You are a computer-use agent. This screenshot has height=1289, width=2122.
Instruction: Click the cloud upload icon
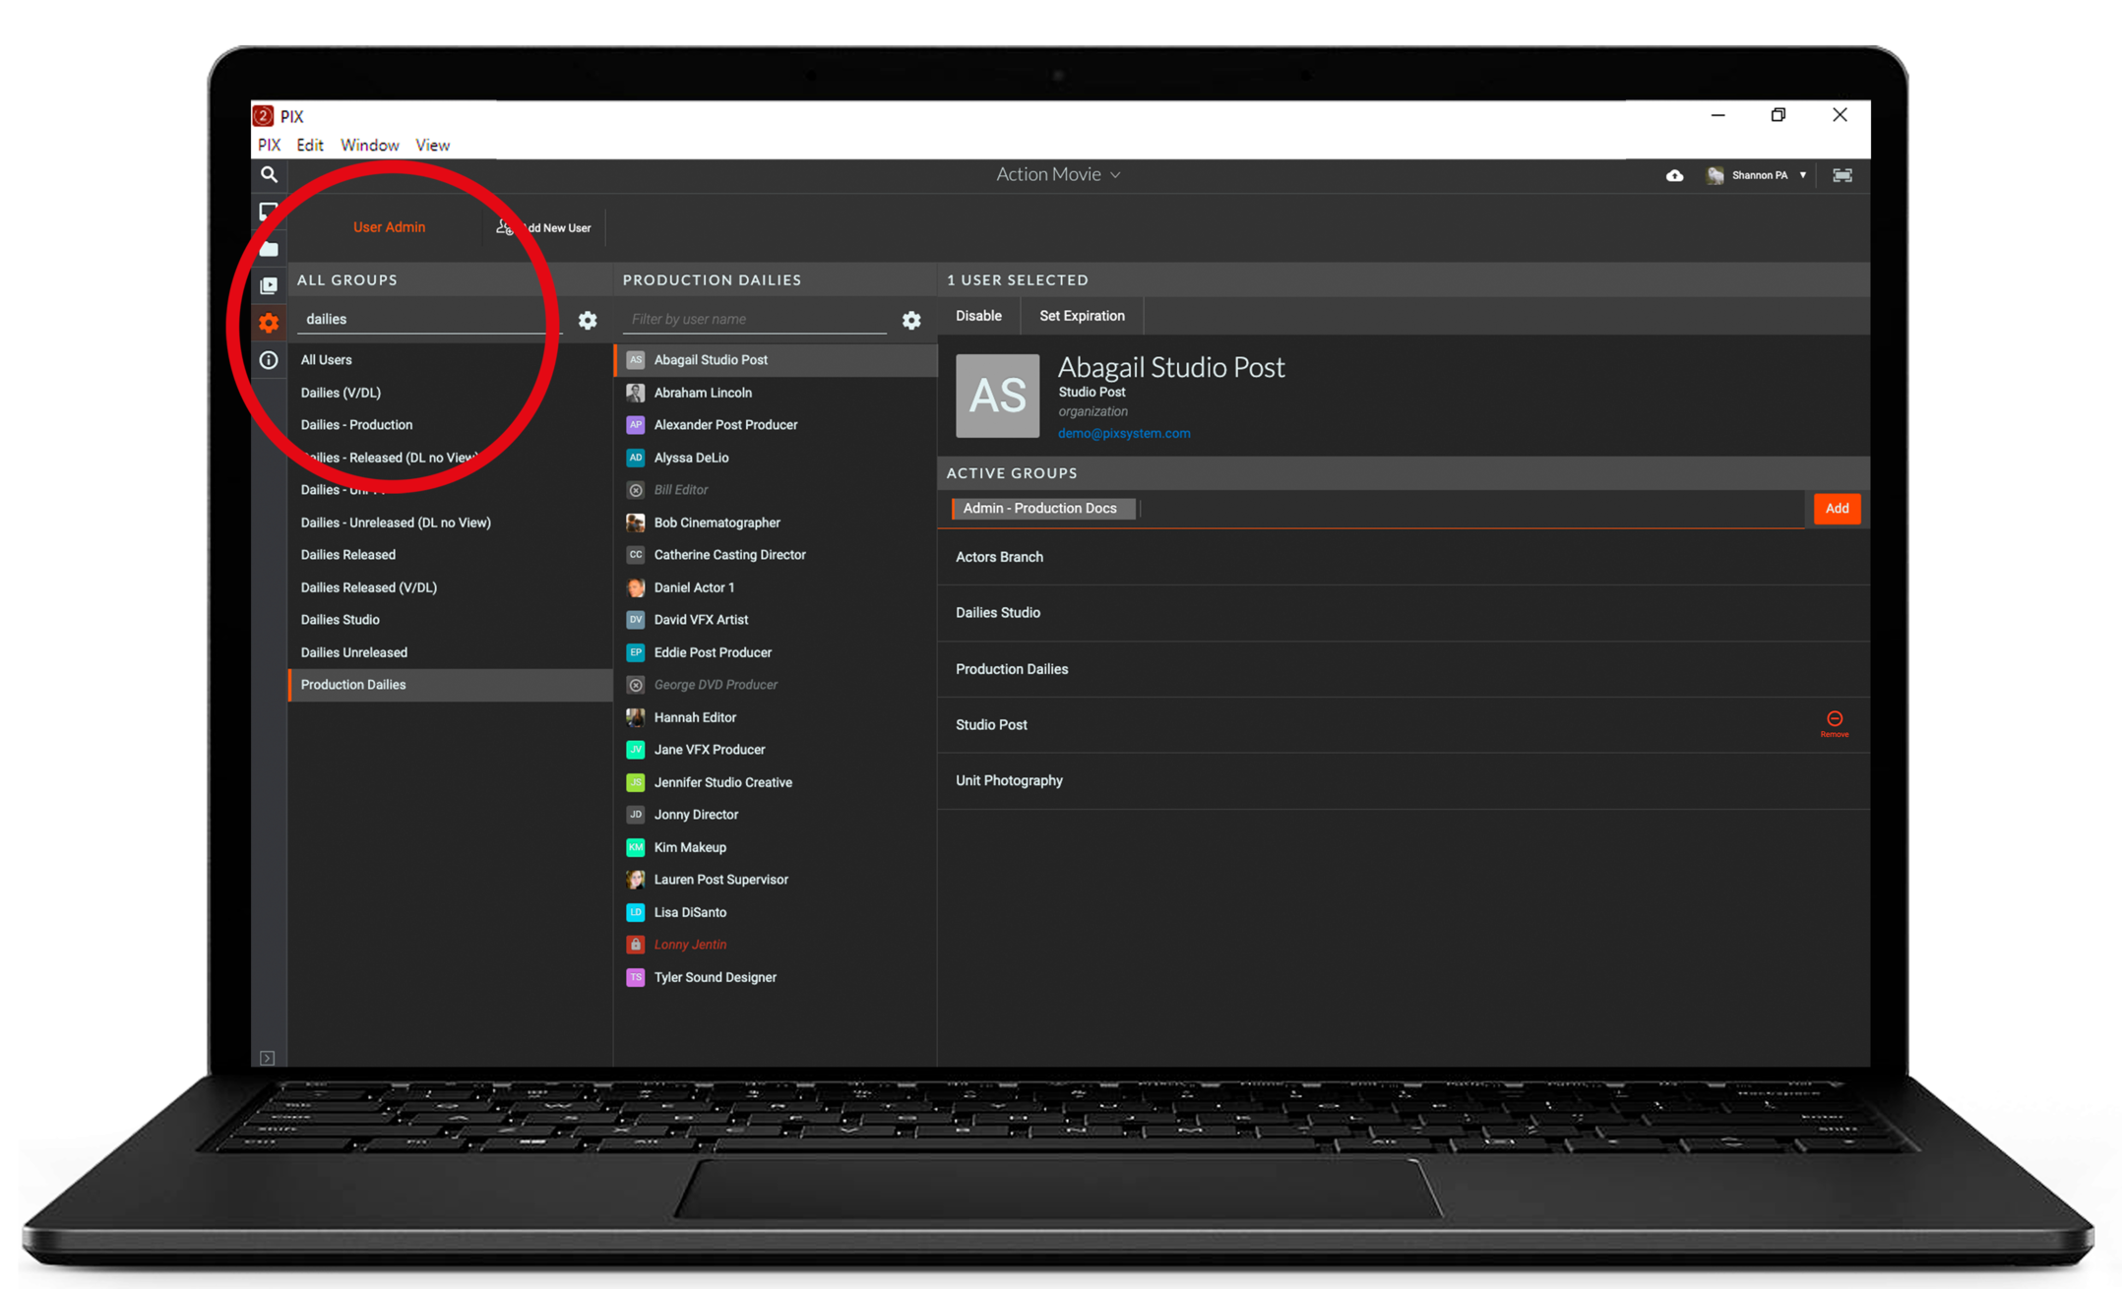click(1674, 176)
